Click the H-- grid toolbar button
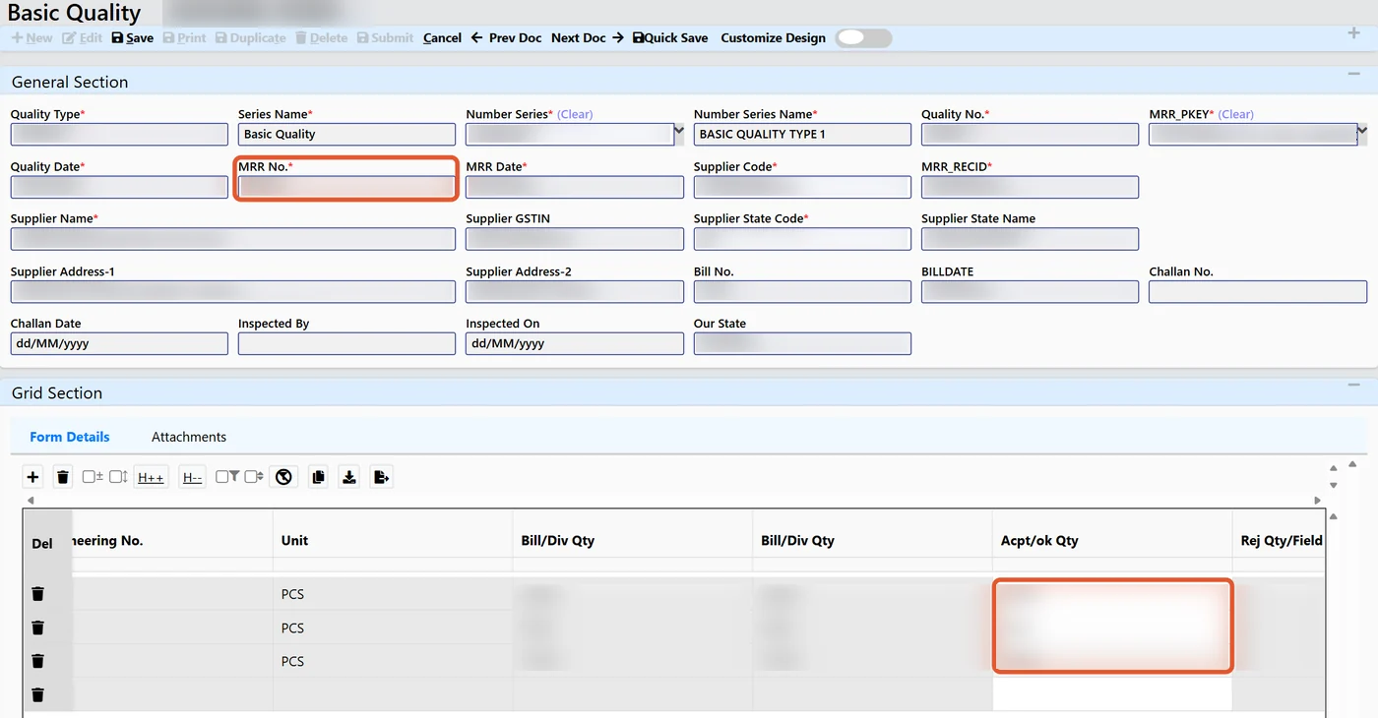 192,477
